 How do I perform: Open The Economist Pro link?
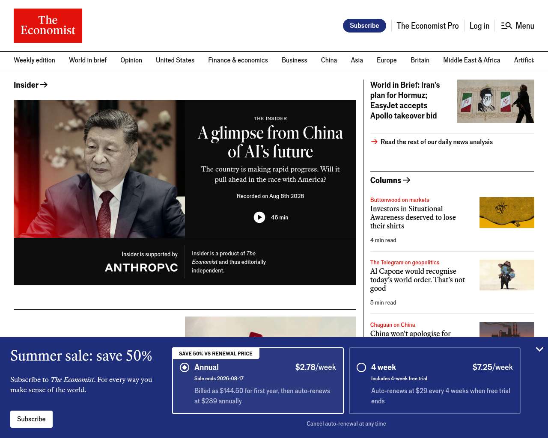coord(428,26)
